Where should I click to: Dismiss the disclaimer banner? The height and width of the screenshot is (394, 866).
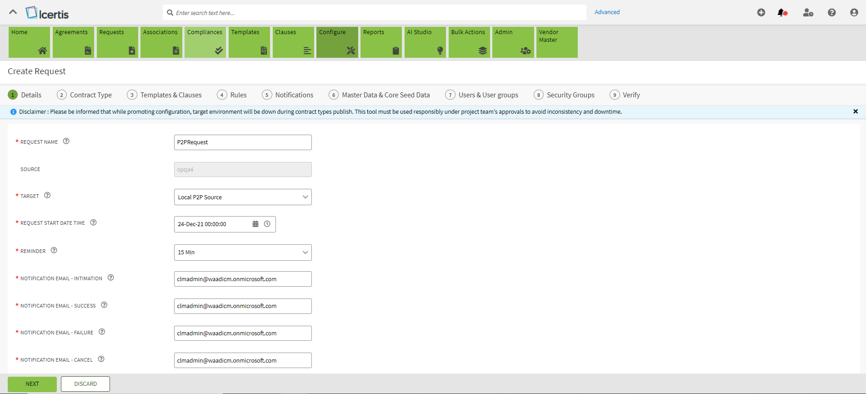855,111
